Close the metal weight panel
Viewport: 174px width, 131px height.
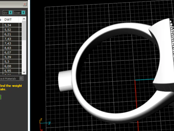coord(25,4)
